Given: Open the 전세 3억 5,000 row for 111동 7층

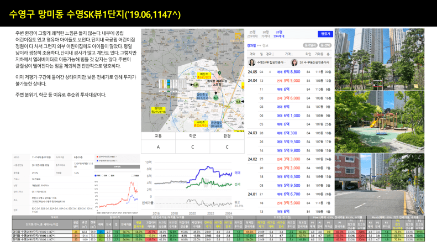Looking at the screenshot, I should coord(289,203).
